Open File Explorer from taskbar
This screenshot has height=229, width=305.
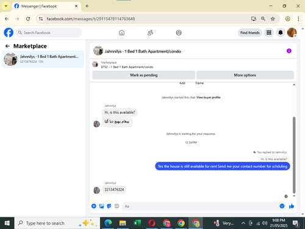[x=123, y=223]
